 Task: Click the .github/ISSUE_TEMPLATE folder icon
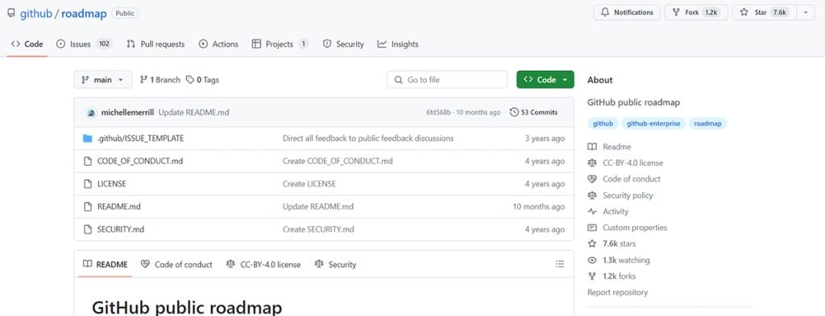click(x=87, y=138)
